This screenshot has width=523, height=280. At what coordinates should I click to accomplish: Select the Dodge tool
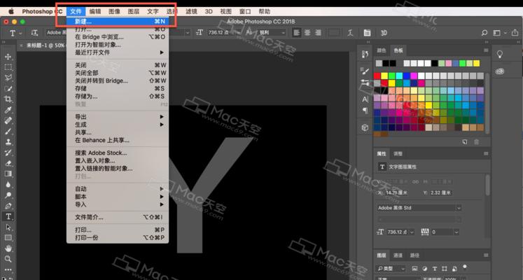[x=8, y=195]
